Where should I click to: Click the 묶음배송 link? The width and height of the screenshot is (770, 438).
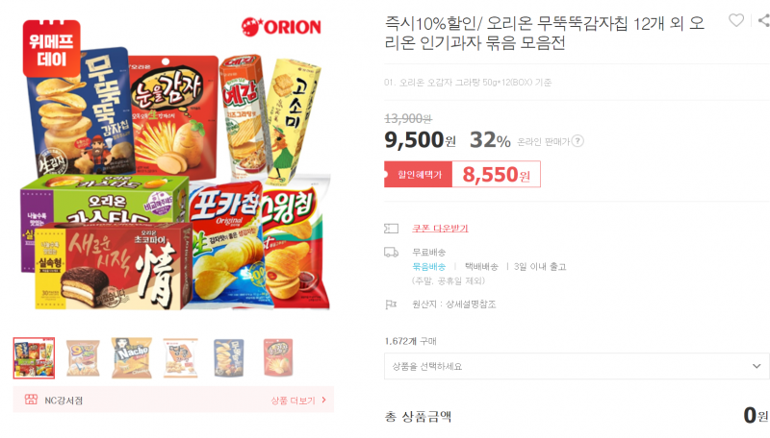428,266
